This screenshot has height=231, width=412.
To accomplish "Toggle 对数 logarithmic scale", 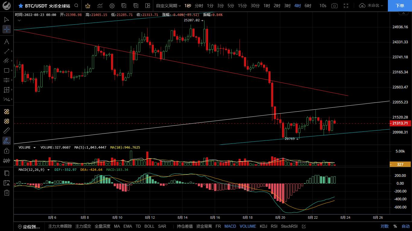I will coord(385,226).
